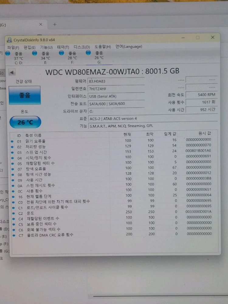
Task: Click the status dot for 03 스핀 업 시간
Action: tap(12, 153)
